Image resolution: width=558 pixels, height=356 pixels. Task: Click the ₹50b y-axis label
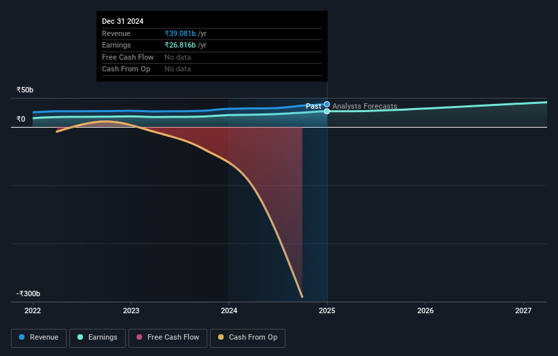[25, 90]
